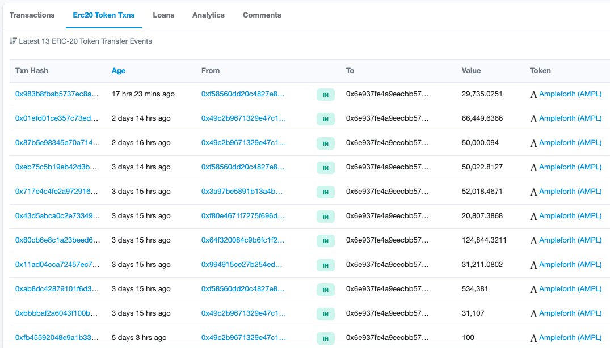Open Ampleforth (AMPL) token in 124,844.3211 row
The image size is (610, 348).
[x=570, y=240]
